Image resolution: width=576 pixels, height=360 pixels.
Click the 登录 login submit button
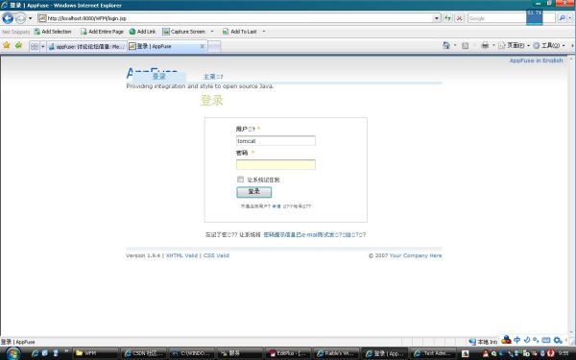point(253,192)
